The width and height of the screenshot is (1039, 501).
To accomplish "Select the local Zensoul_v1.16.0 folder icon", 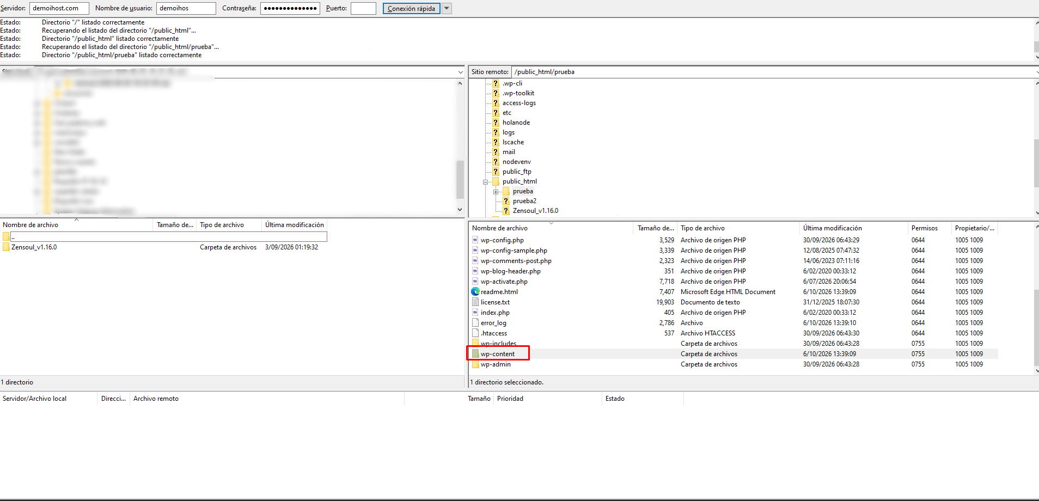I will (6, 247).
